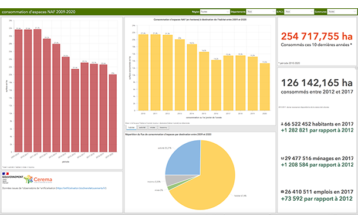Click the ménages icon beside 29 477 516

tap(282, 158)
